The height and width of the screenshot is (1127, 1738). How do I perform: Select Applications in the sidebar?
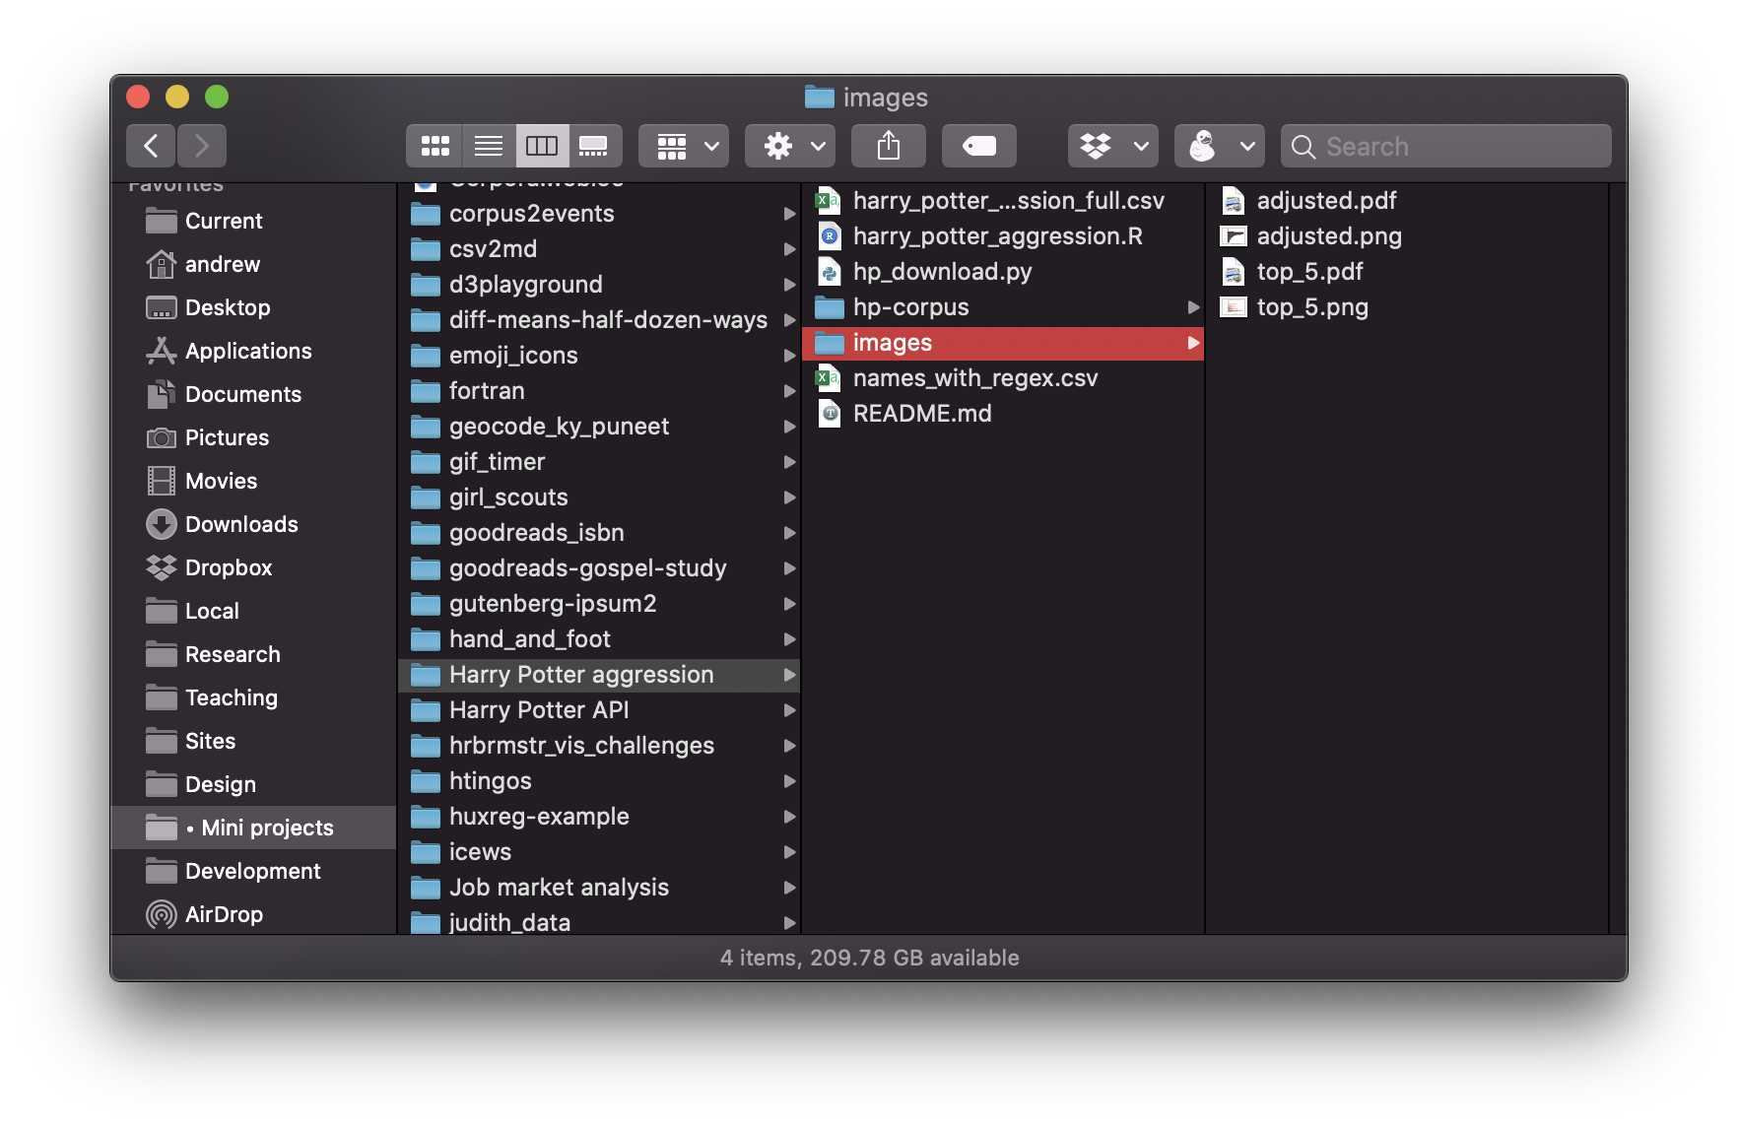click(x=247, y=351)
